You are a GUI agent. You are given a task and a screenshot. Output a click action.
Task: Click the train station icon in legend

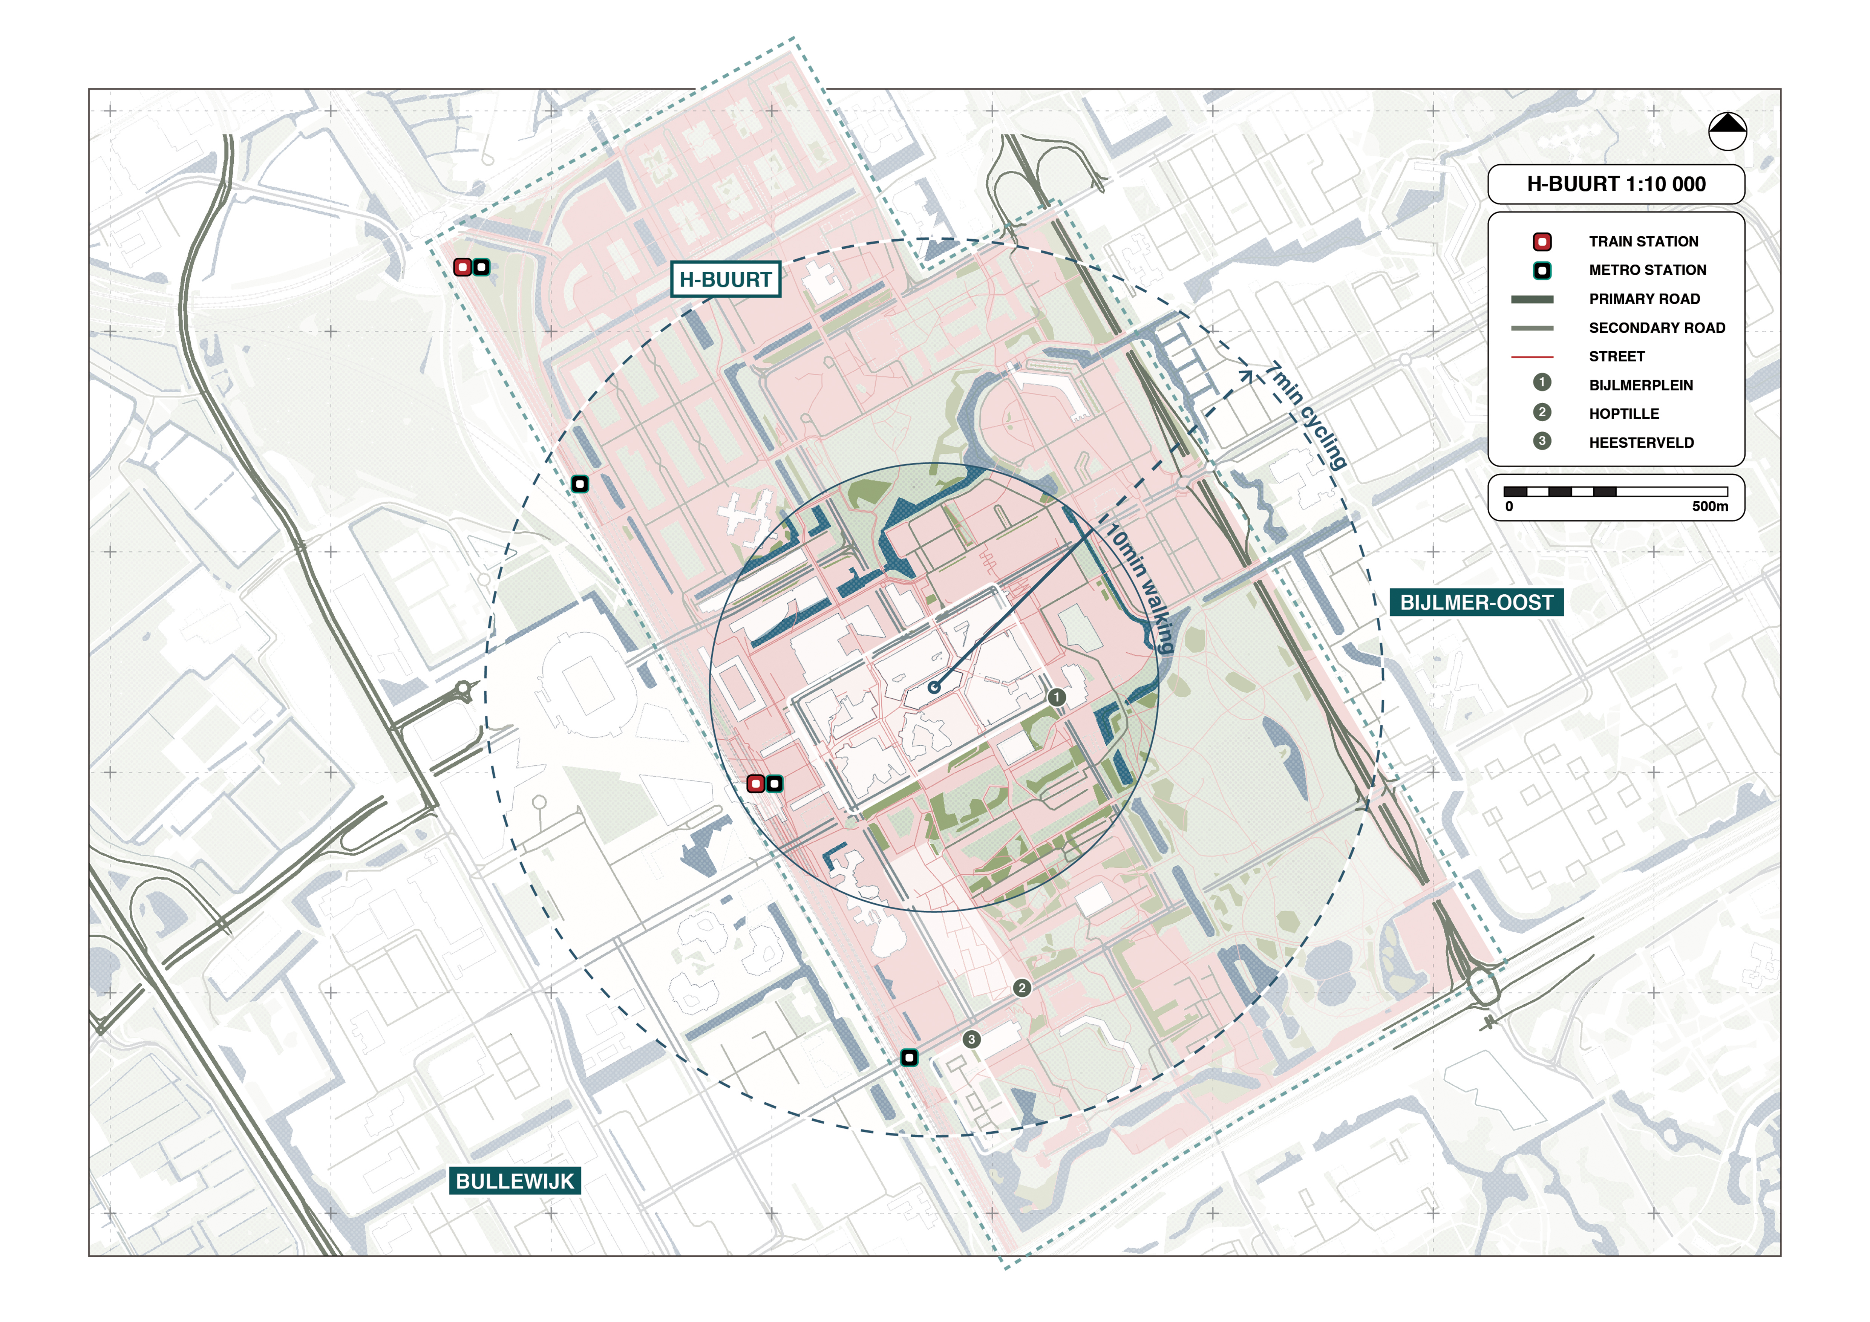[x=1542, y=242]
